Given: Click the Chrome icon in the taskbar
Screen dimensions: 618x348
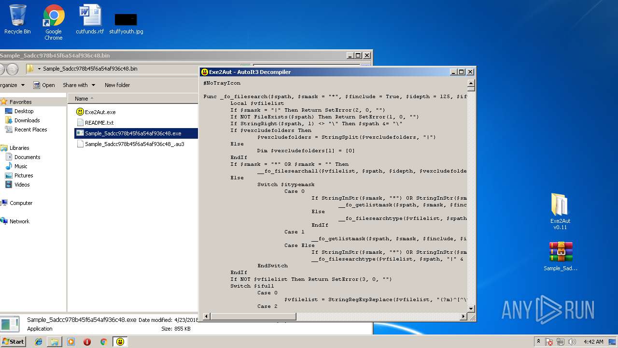Looking at the screenshot, I should pyautogui.click(x=103, y=342).
